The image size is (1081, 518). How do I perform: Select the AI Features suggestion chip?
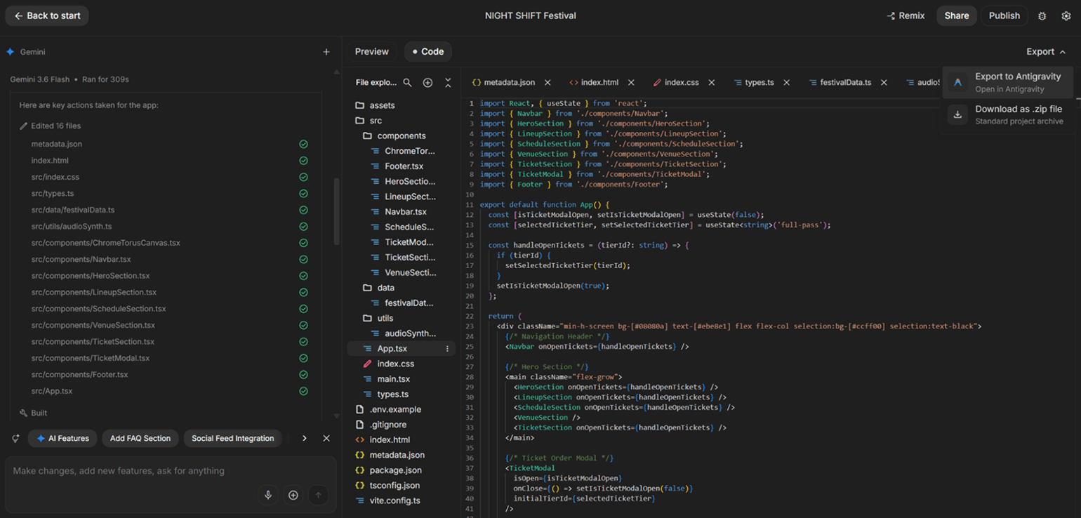coord(62,439)
